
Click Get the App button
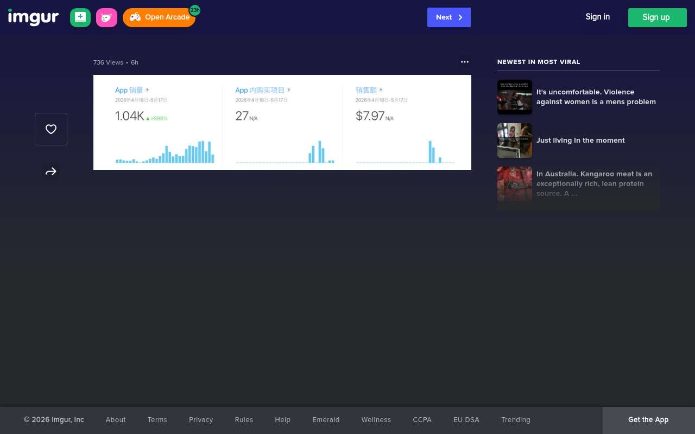tap(648, 420)
